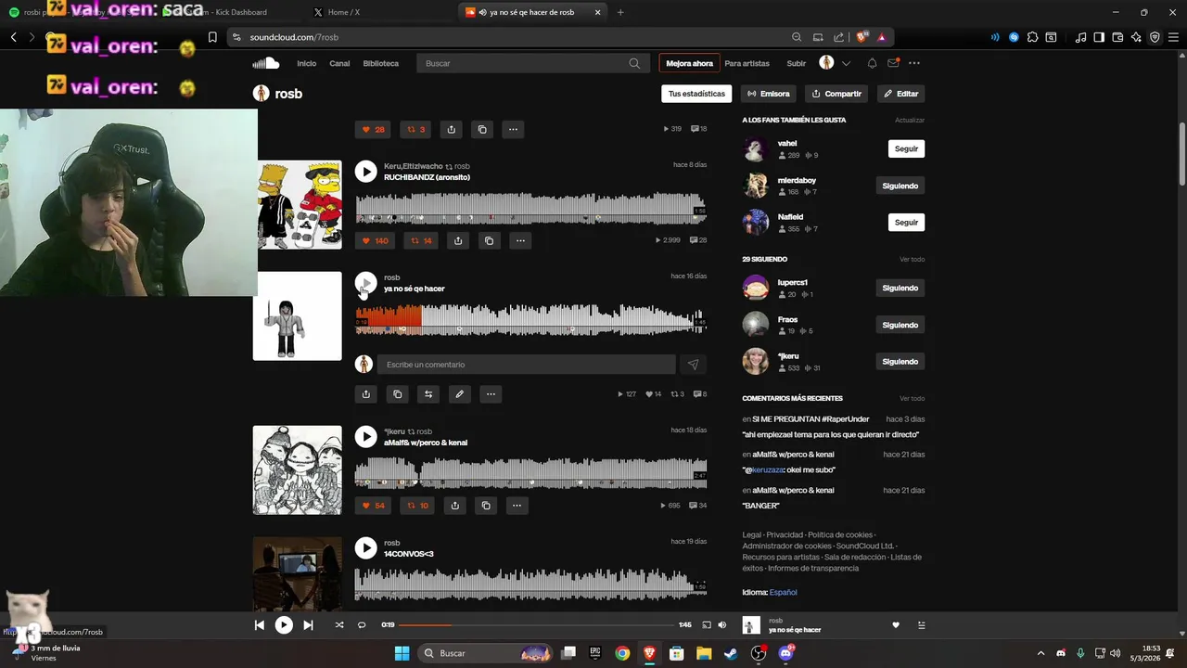Edit the ya no sé qe hacer track
Screen dimensions: 1187x668
[x=459, y=394]
